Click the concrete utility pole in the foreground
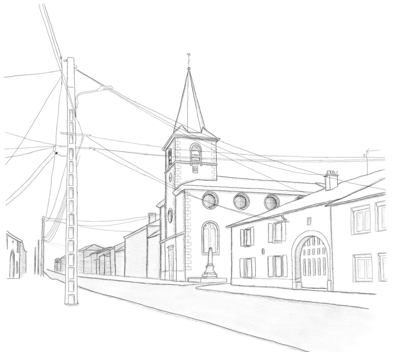The height and width of the screenshot is (352, 397). [x=71, y=181]
